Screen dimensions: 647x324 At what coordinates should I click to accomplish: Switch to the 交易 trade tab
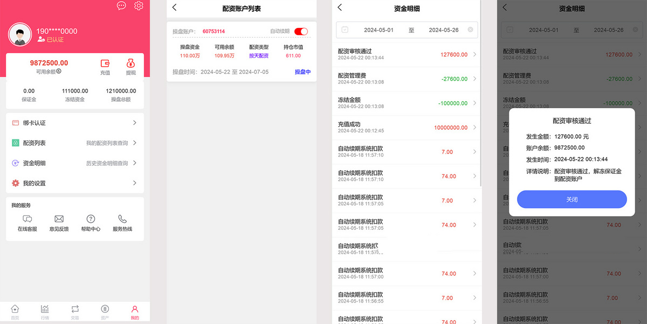pos(75,311)
